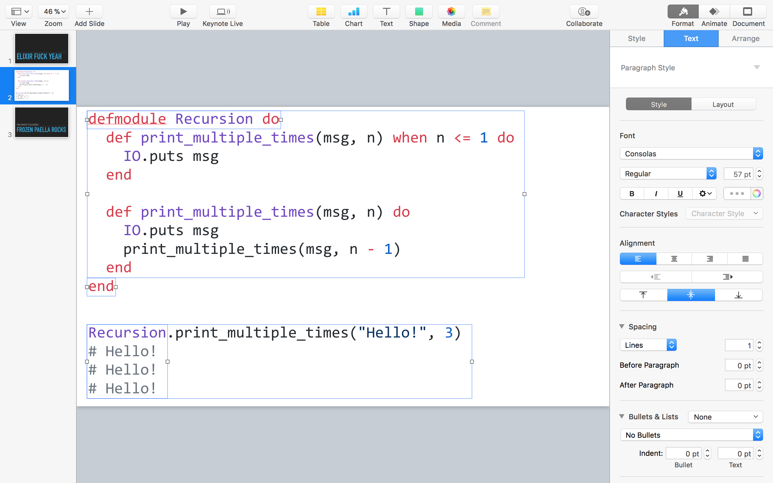Open the Media browser icon

click(451, 12)
